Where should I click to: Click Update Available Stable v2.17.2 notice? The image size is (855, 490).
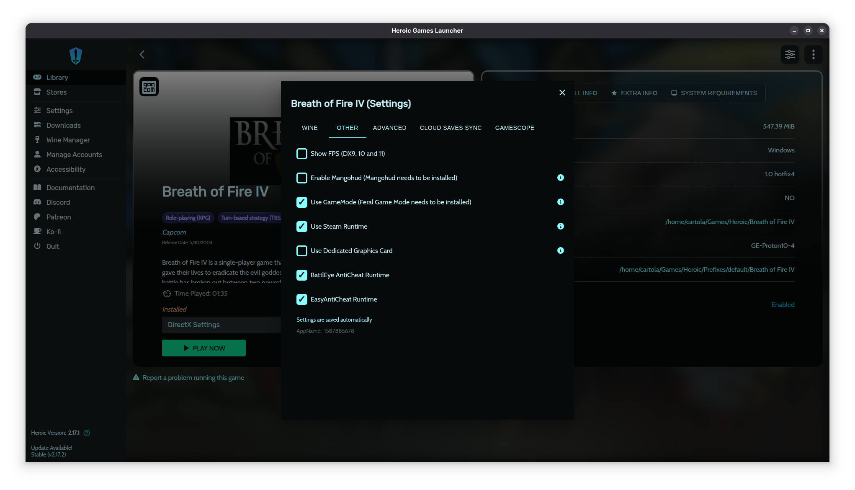click(x=52, y=451)
